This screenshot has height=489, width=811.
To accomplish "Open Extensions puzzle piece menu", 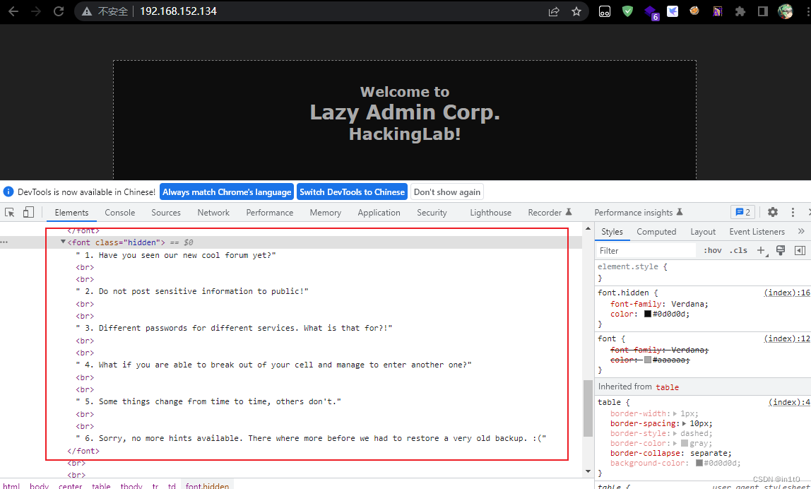I will [740, 11].
